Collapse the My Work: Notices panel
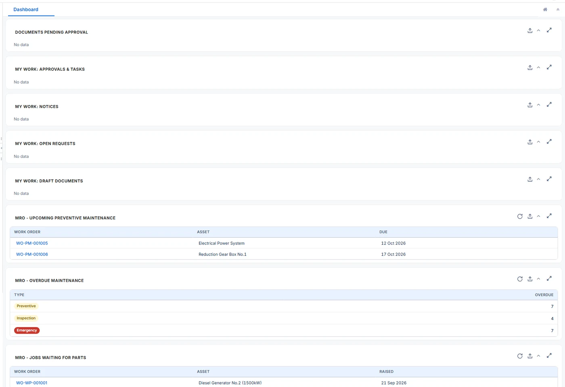The height and width of the screenshot is (387, 565). point(538,105)
